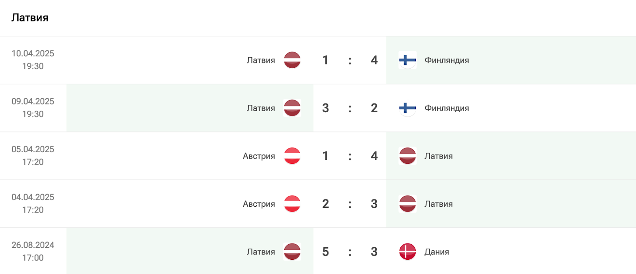Image resolution: width=636 pixels, height=274 pixels.
Task: Open the Дания team link
Action: click(436, 252)
